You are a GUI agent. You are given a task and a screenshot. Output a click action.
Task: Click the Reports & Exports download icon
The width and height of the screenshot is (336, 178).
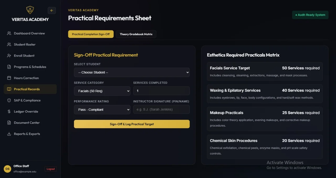[9, 134]
